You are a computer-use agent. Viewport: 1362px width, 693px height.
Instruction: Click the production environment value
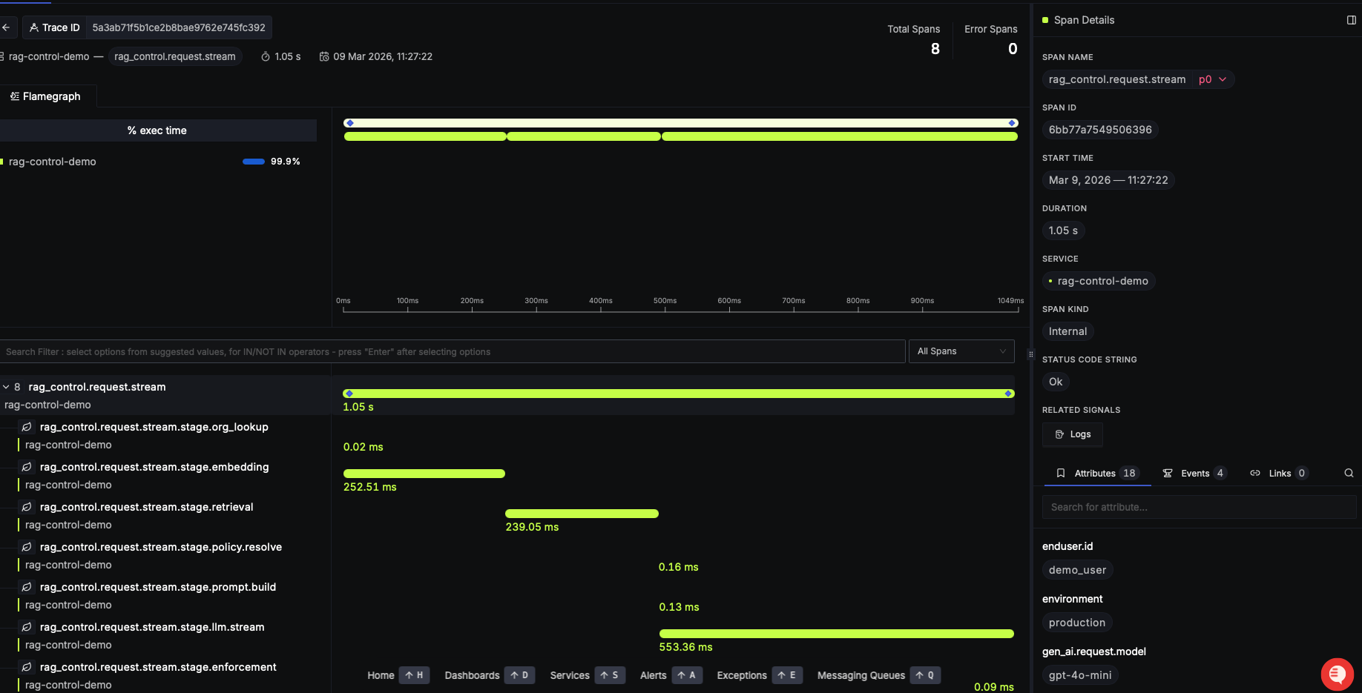[x=1077, y=623]
